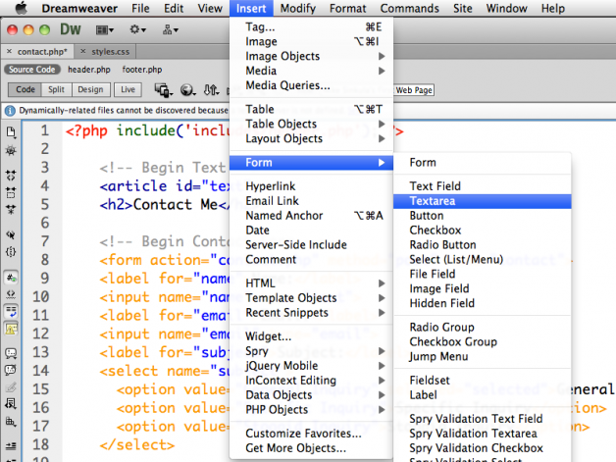Switch to Code view
This screenshot has height=462, width=616.
26,90
